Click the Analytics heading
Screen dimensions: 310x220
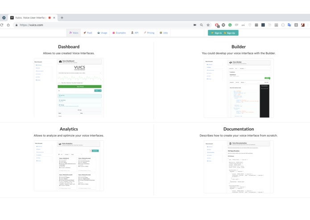(x=69, y=129)
